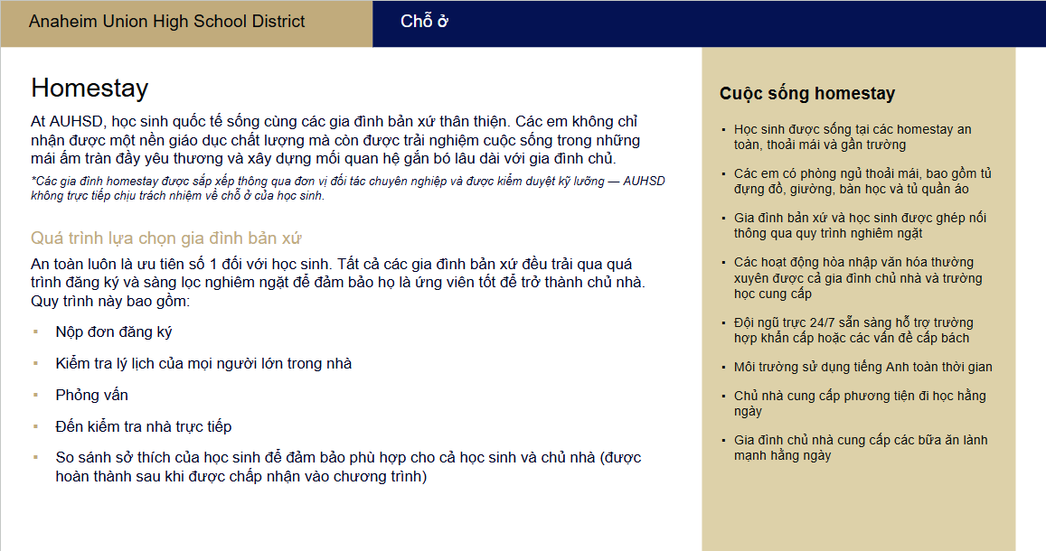Click the Đội ngũ trực 24/7 sidebar item
The height and width of the screenshot is (551, 1046).
853,330
